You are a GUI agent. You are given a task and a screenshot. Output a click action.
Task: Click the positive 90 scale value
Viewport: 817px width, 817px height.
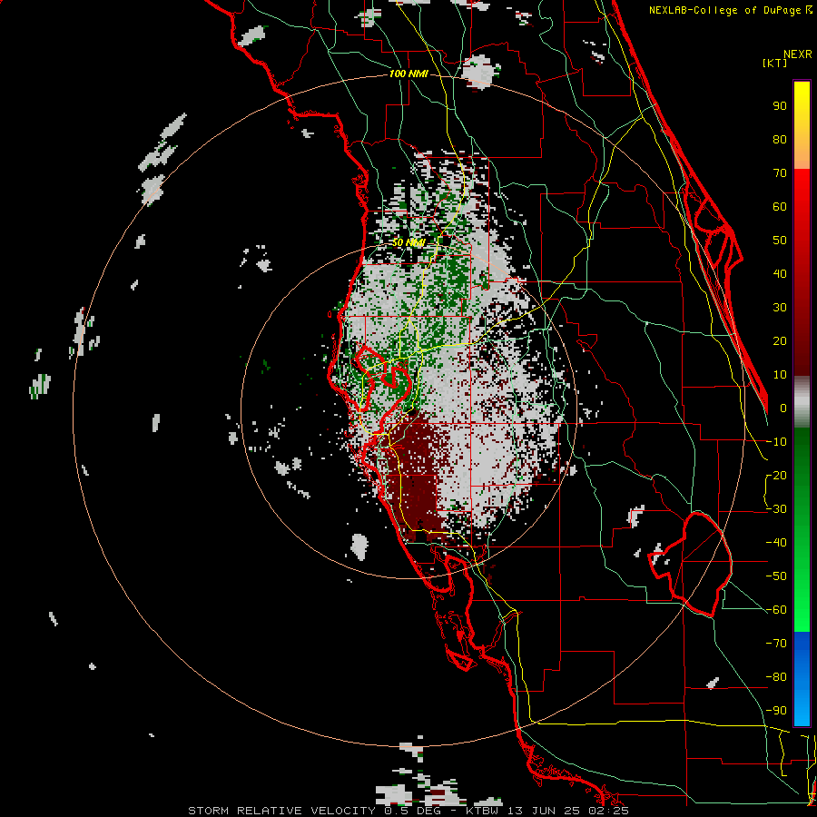[x=780, y=106]
